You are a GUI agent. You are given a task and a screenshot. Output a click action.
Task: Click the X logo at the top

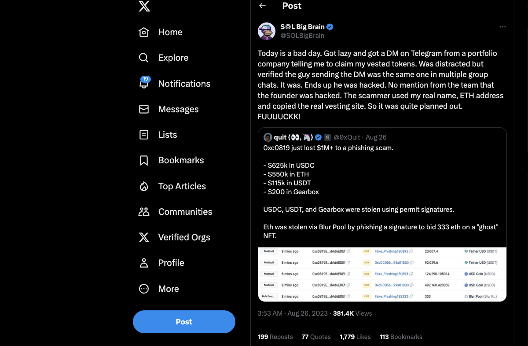point(144,7)
